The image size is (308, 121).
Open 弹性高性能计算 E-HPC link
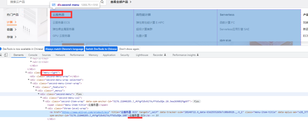click(x=150, y=23)
